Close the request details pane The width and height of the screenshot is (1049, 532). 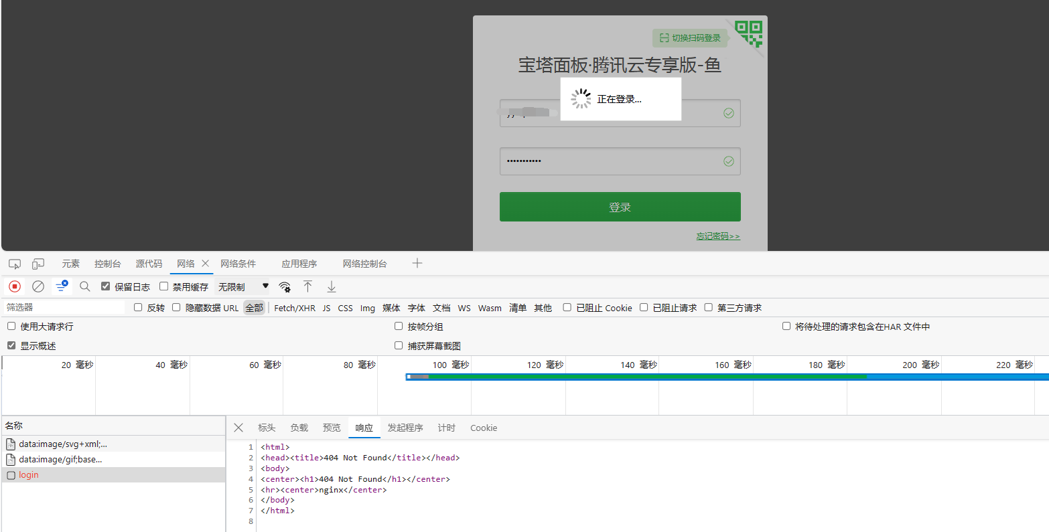pos(238,428)
